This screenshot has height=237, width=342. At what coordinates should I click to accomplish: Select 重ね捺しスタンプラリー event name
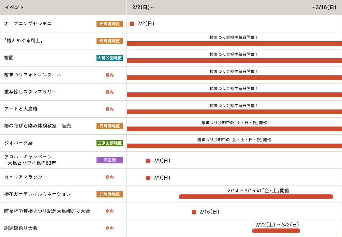click(x=30, y=92)
